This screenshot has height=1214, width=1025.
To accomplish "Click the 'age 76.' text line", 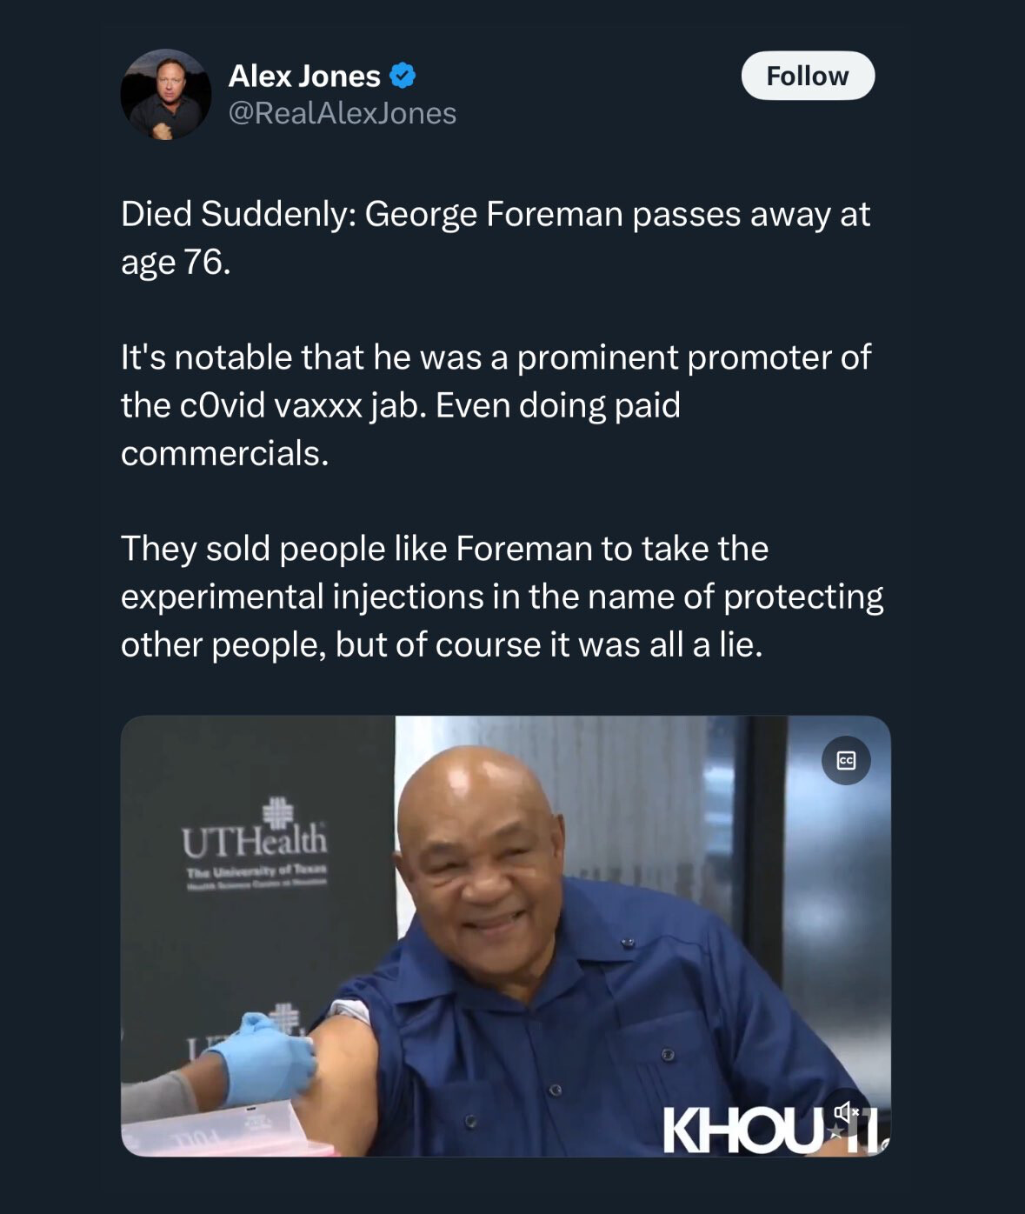I will coord(176,262).
